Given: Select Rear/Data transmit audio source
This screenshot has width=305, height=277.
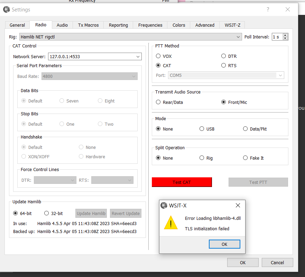Looking at the screenshot, I should (169, 102).
